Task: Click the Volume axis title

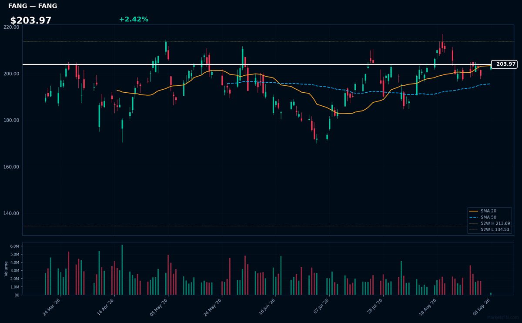Action: coord(6,269)
